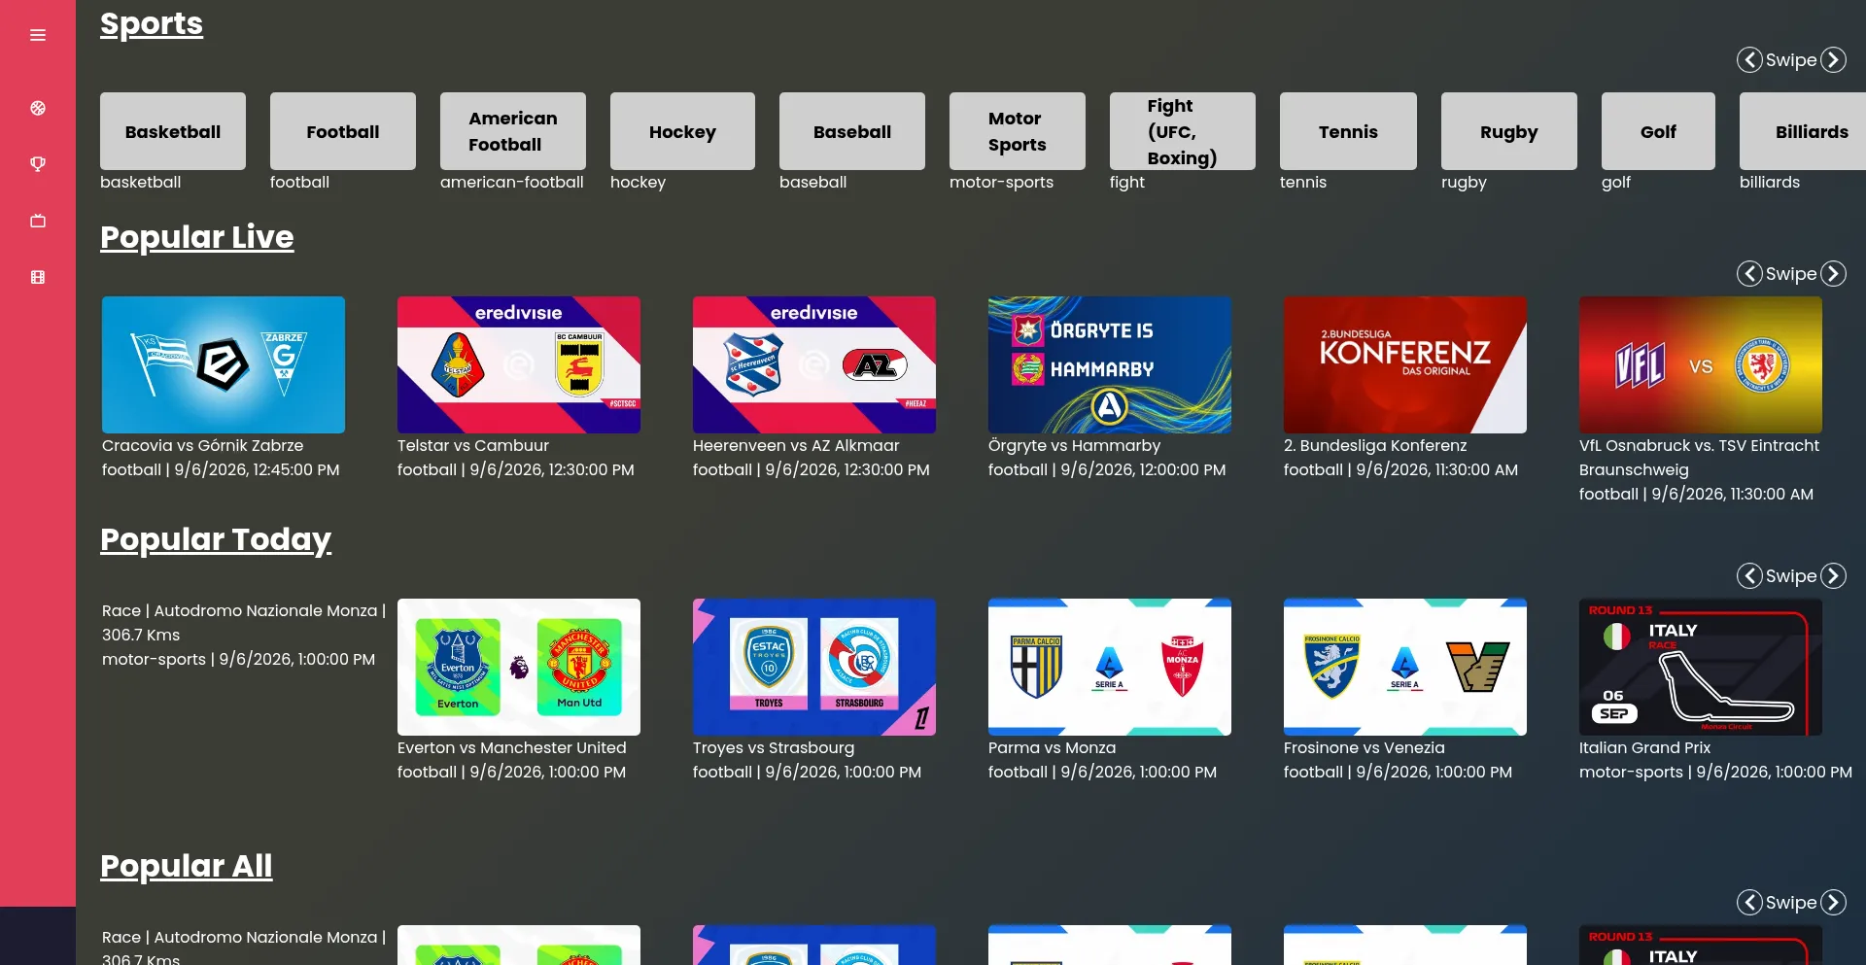
Task: Choose the American Football category button
Action: (x=513, y=131)
